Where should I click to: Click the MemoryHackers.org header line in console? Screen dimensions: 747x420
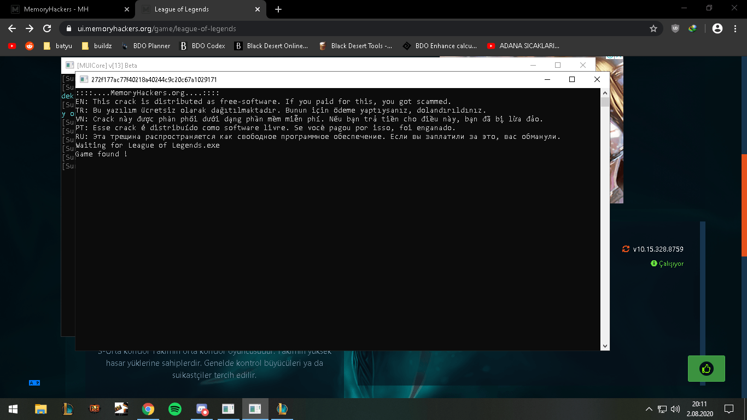(148, 93)
